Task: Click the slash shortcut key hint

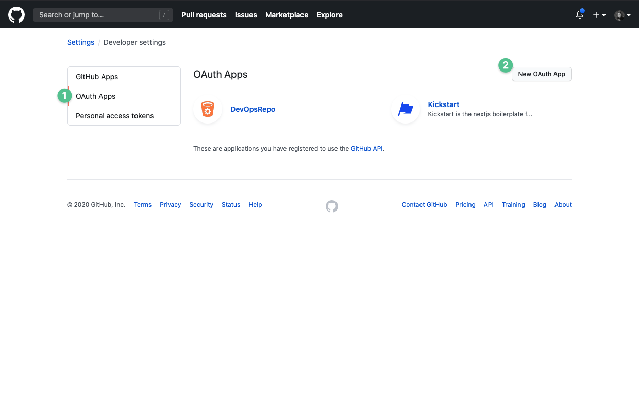Action: point(164,15)
